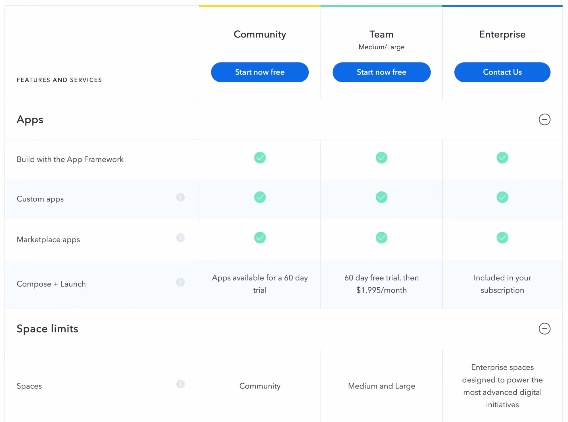Image resolution: width=568 pixels, height=422 pixels.
Task: Collapse the Space limits section
Action: coord(544,329)
